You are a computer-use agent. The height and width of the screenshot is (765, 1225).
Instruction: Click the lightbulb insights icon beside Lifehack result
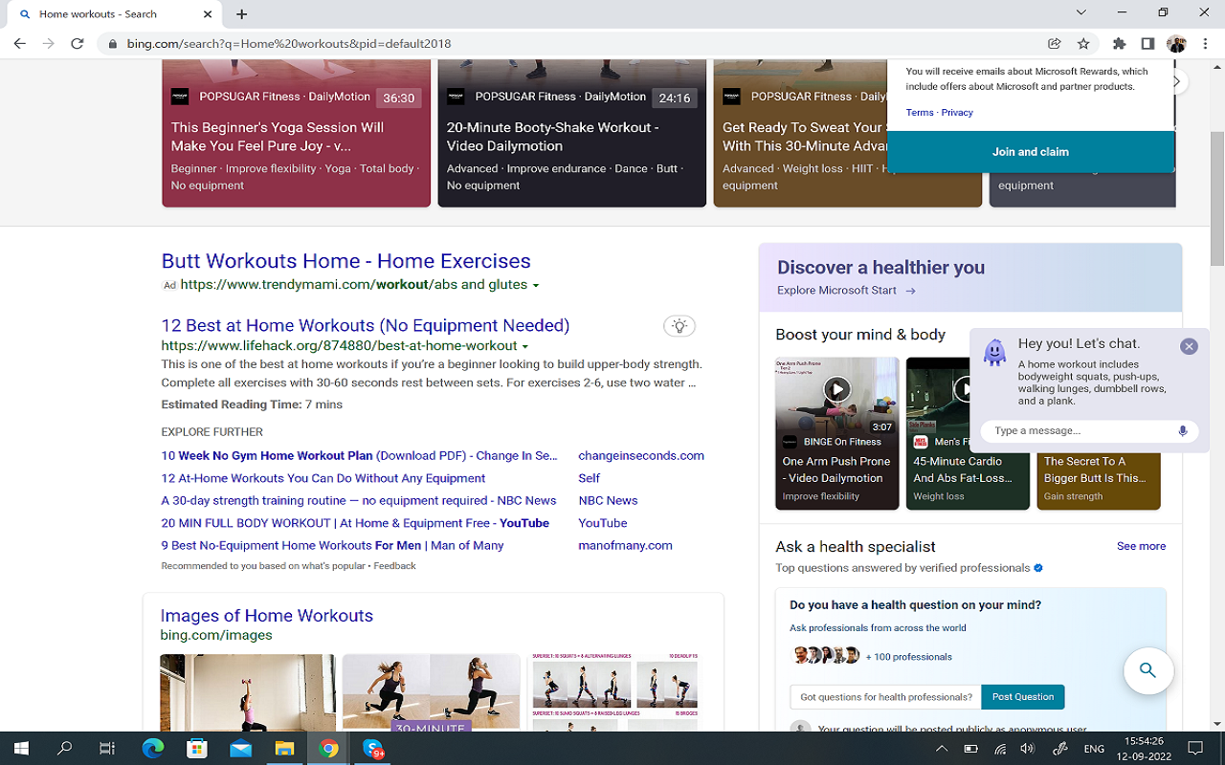tap(679, 326)
